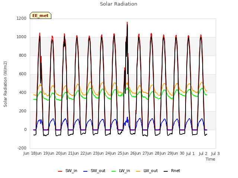This screenshot has width=238, height=178.
Task: Click the 200 y-axis tick label
Action: pyautogui.click(x=23, y=111)
